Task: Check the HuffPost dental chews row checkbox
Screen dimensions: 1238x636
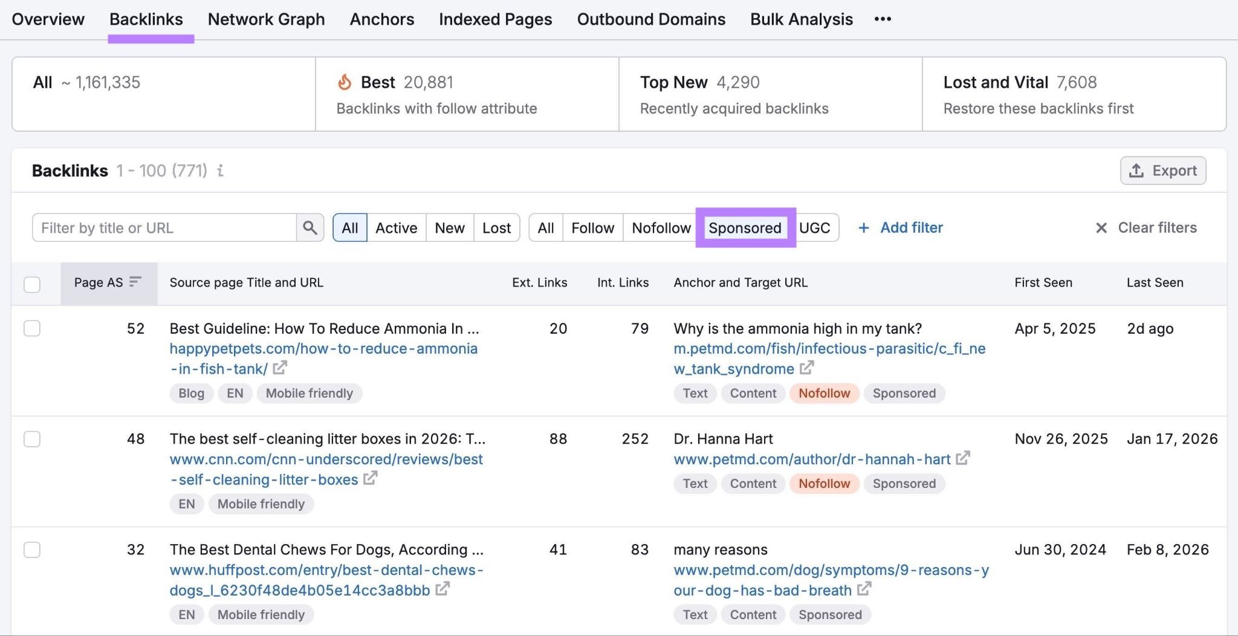Action: (x=32, y=550)
